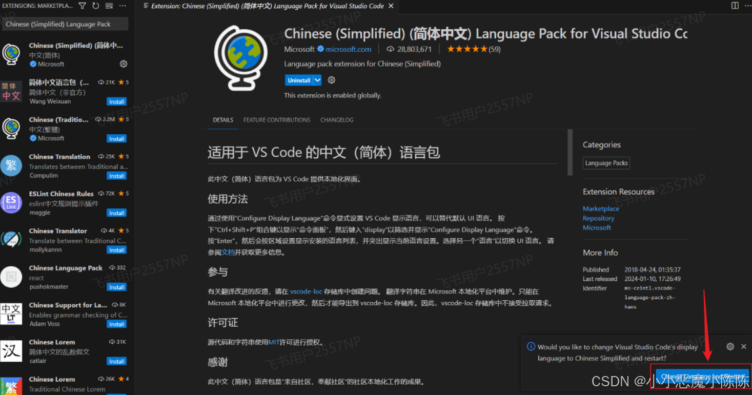Screen dimensions: 752x395
Task: Click the identifier ms-ceintl.vscode-language-pack-zh-hans
Action: point(649,298)
